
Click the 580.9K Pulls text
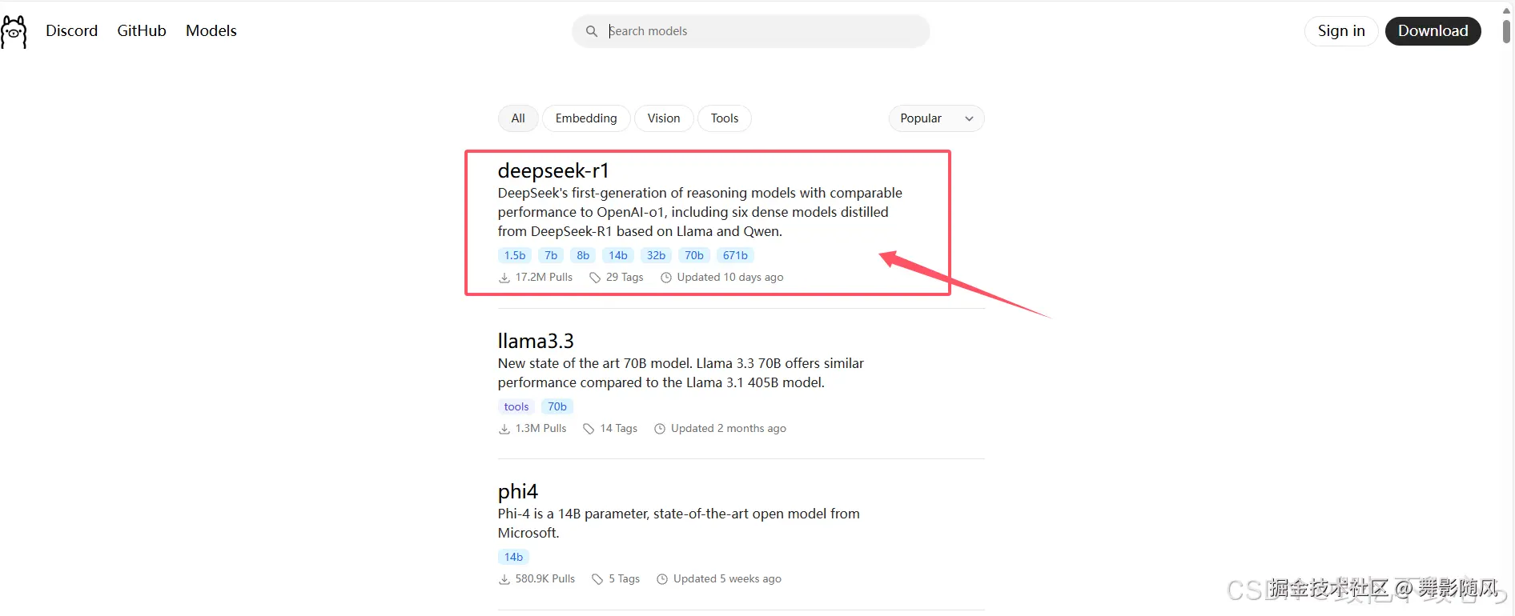pos(545,579)
